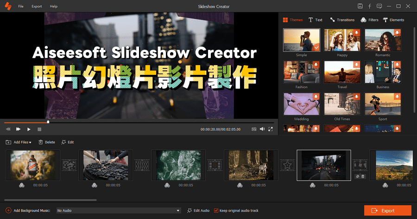Viewport: 417px width, 219px height.
Task: Select the forest deer clip in timeline
Action: (x=251, y=165)
